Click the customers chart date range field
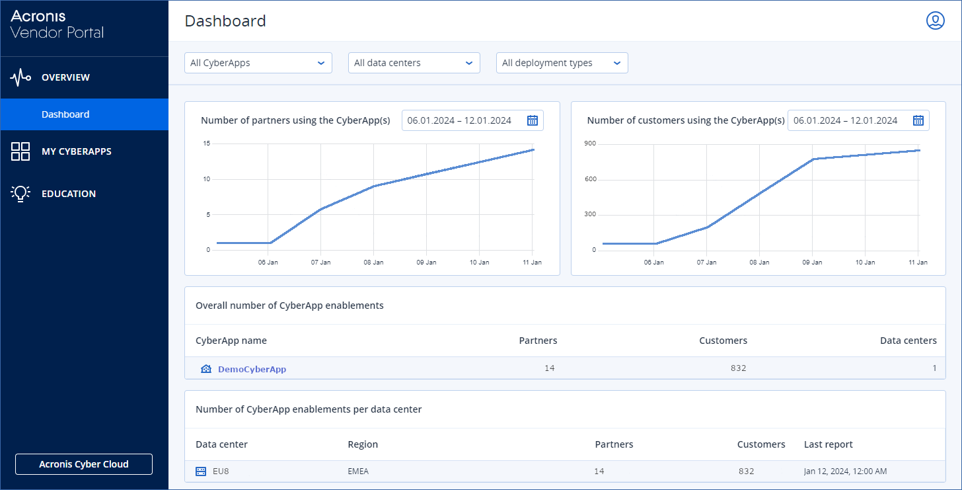The image size is (962, 490). click(x=858, y=120)
